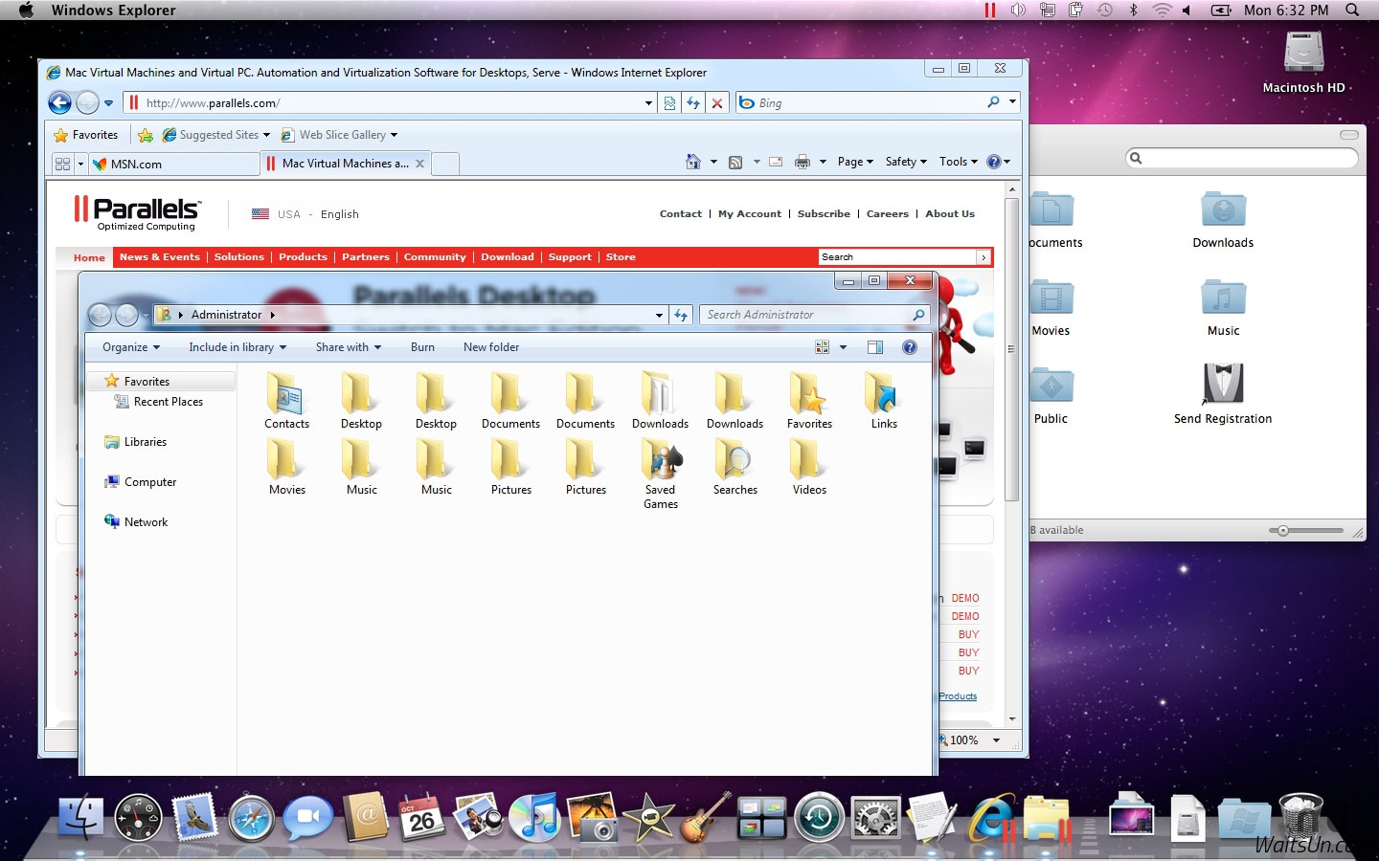1379x861 pixels.
Task: Toggle Finder toolbar with pill button
Action: click(1348, 135)
